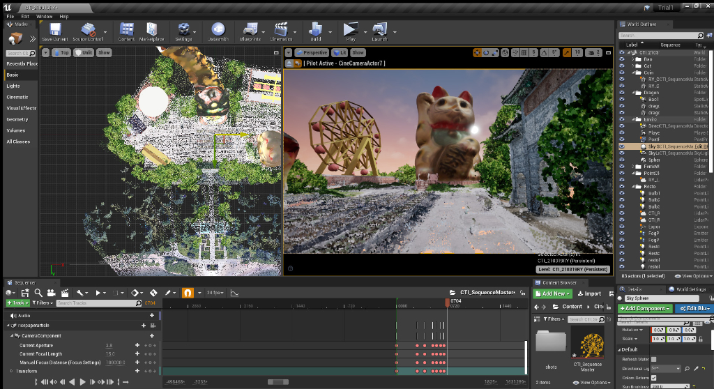Viewport: 714px width, 389px height.
Task: Check the Refresh Material checkbox
Action: click(x=655, y=359)
